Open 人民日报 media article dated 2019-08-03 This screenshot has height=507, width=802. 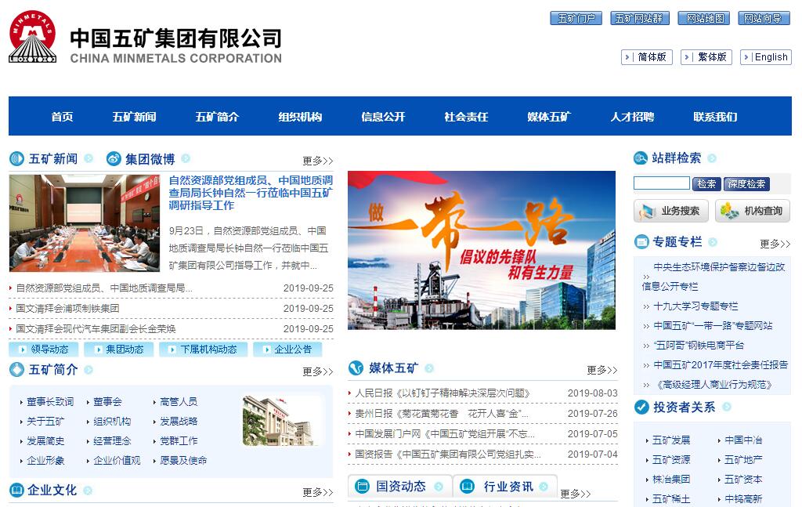[443, 393]
